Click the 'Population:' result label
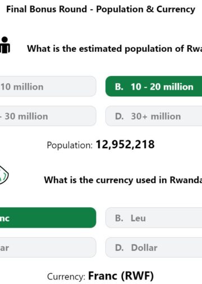 [x=70, y=145]
